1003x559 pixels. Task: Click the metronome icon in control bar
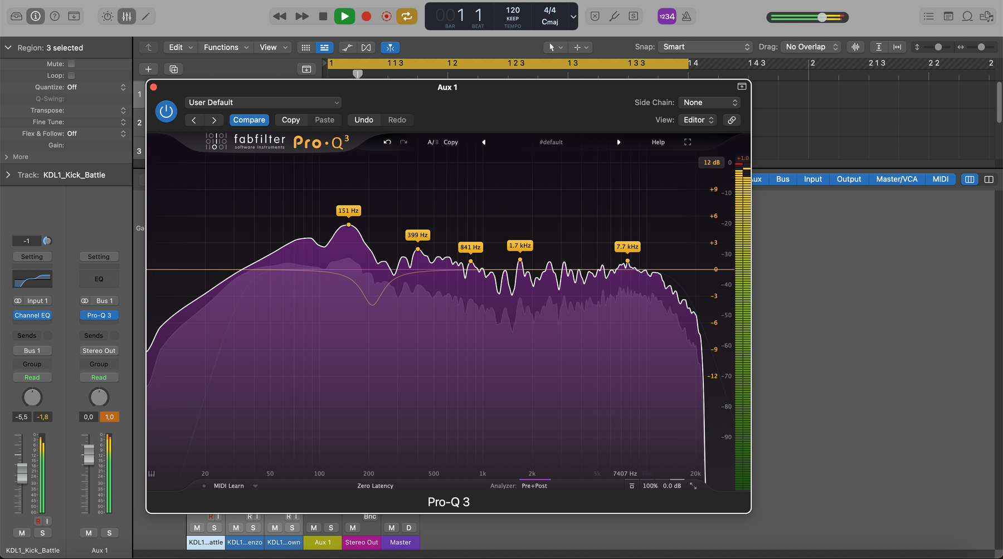(686, 16)
